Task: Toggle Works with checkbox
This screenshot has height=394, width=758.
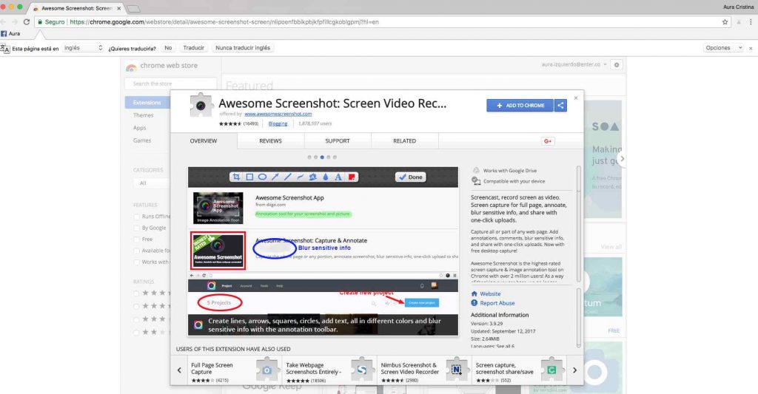Action: point(136,262)
